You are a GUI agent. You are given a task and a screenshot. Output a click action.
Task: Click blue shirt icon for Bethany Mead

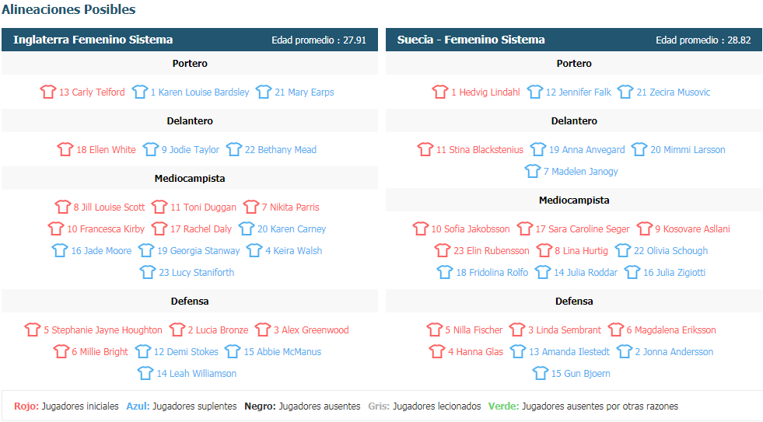(234, 149)
